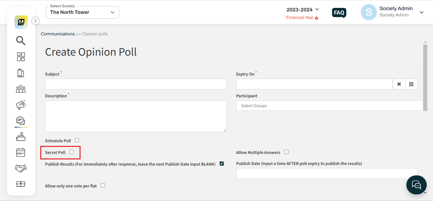Open the FAQ button
This screenshot has width=433, height=201.
point(339,13)
